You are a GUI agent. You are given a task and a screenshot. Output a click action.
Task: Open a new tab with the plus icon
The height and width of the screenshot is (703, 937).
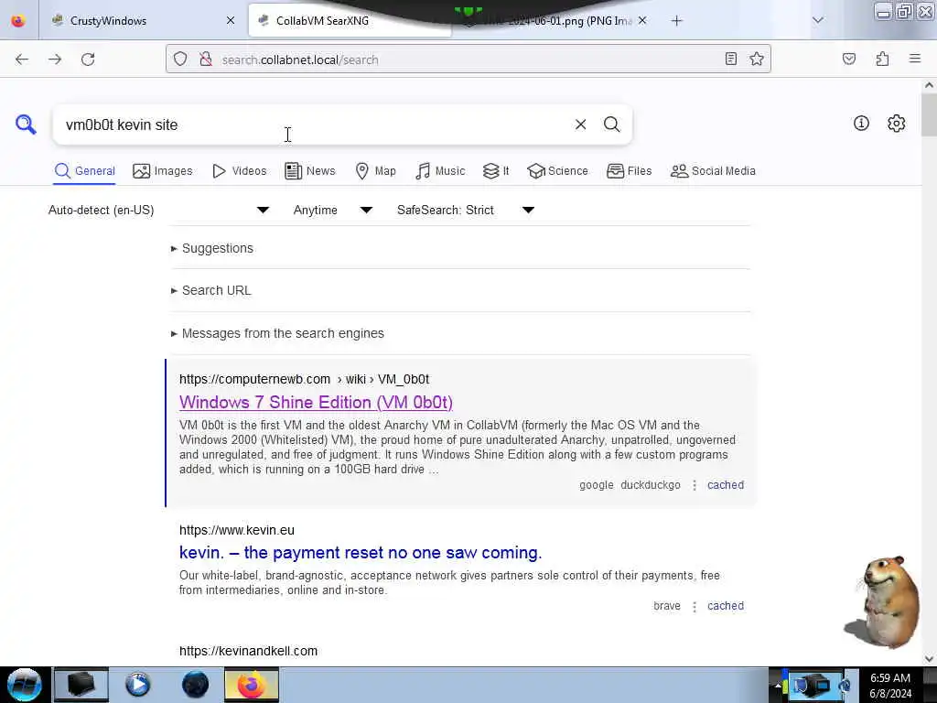click(676, 21)
